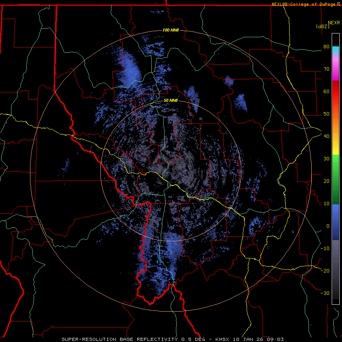Click the positive 10 dBZ scale value
This screenshot has height=342, width=342.
(x=326, y=204)
